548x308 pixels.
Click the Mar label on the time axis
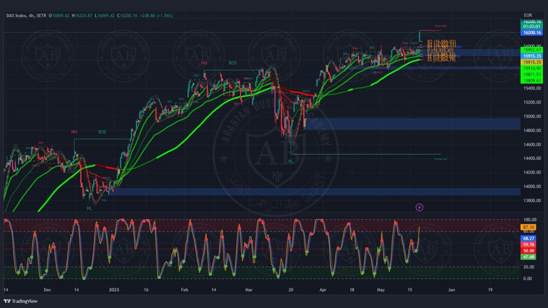tap(249, 290)
